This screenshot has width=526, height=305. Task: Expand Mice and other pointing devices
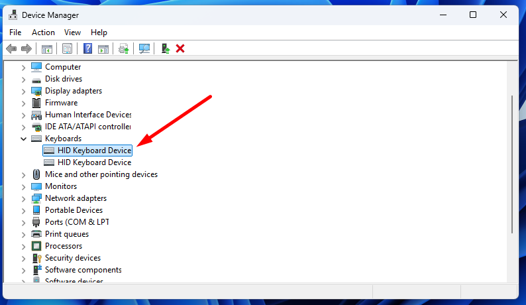[24, 174]
